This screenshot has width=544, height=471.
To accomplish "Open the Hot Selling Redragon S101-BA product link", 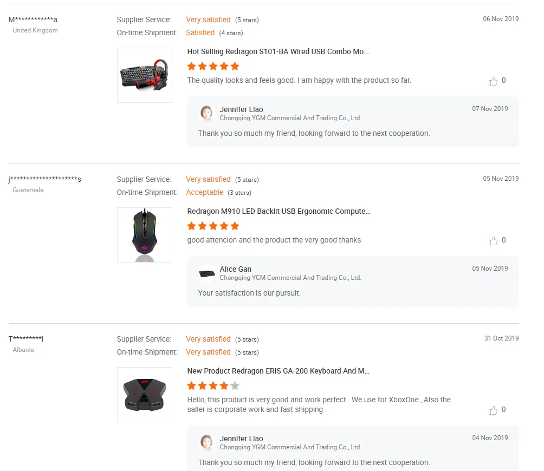I will coord(278,52).
